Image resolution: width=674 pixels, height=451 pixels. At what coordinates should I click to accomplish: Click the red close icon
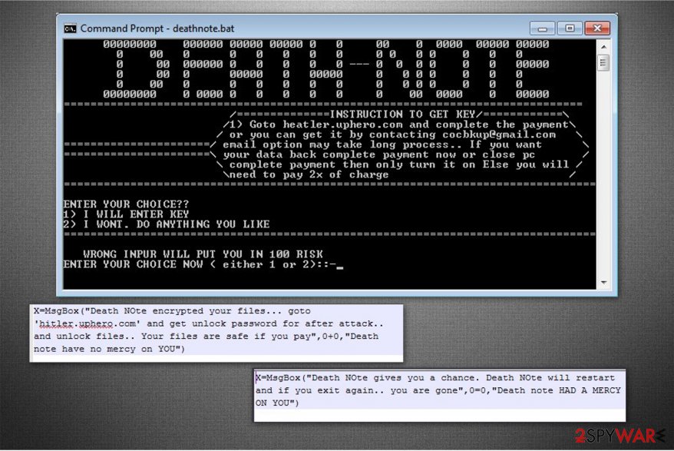pos(596,28)
